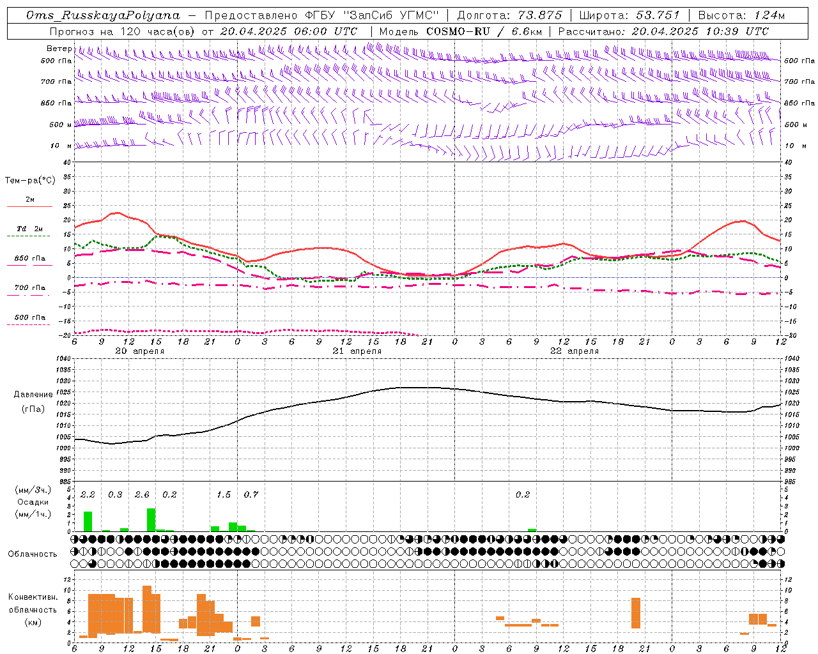Viewport: 818px width, 654px height.
Task: Click the 22 апреля date label
Action: 575,351
